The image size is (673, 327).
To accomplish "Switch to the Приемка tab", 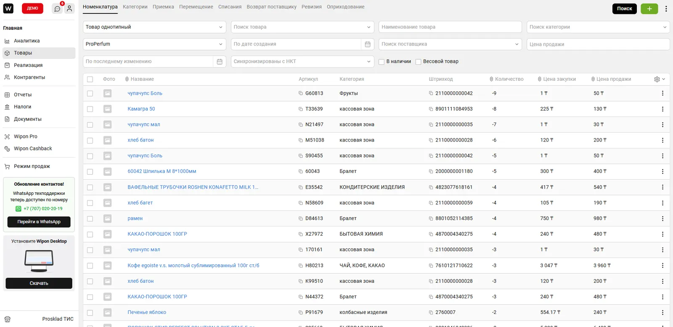I will coord(163,7).
